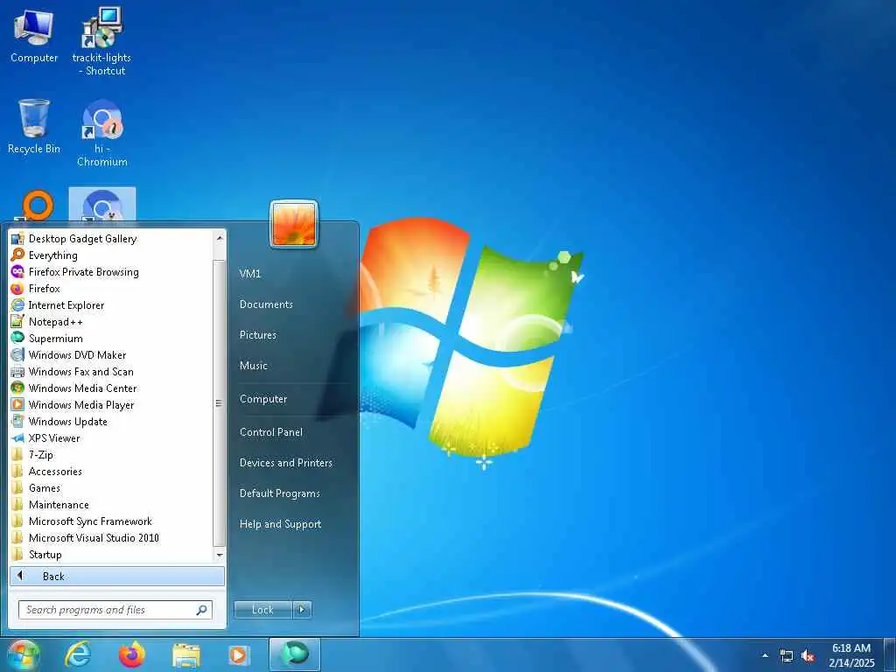896x672 pixels.
Task: Click the Windows Media Player icon in the list
Action: 17,404
